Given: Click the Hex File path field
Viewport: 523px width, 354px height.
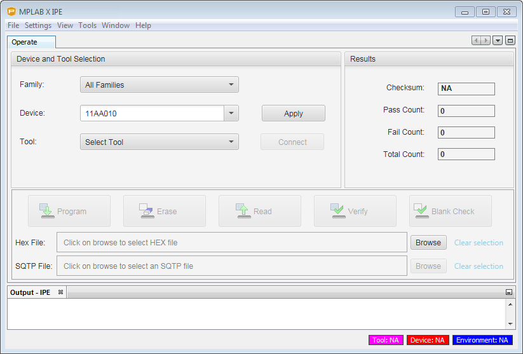Looking at the screenshot, I should point(232,242).
